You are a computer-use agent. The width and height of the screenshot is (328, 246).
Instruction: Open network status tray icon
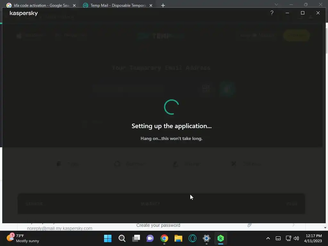[x=288, y=238]
